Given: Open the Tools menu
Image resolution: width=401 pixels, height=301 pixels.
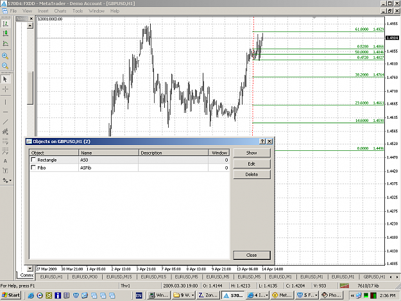Looking at the screenshot, I should (x=78, y=11).
